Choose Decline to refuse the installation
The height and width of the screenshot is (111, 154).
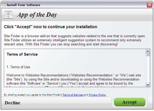point(13,103)
